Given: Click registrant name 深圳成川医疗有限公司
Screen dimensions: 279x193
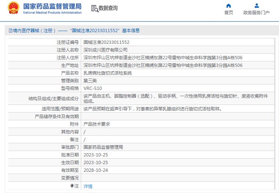Looking at the screenshot, I should pos(105,50).
